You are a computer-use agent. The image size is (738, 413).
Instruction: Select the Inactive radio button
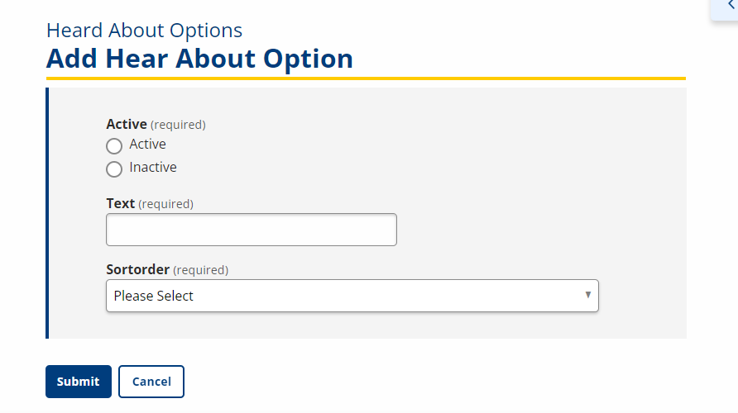coord(114,169)
